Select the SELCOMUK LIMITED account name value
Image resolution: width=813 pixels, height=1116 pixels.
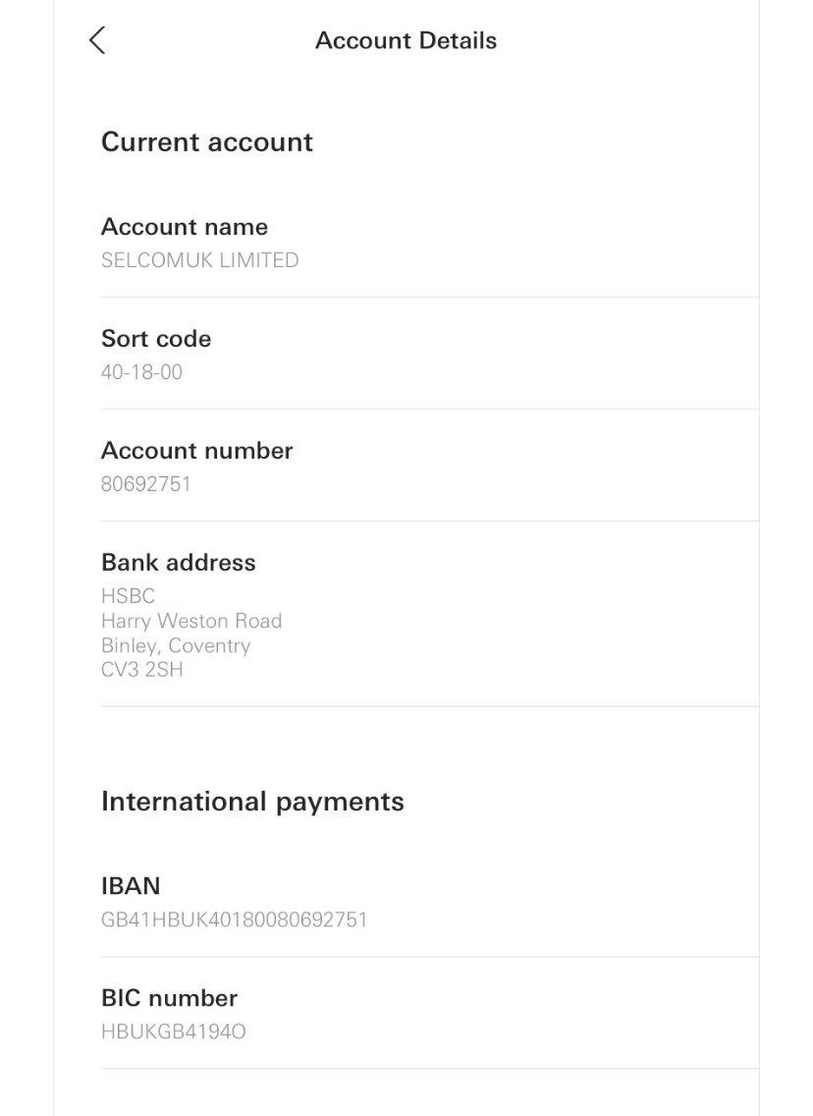(199, 260)
